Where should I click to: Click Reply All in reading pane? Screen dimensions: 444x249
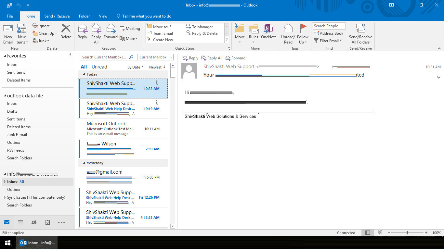[212, 58]
